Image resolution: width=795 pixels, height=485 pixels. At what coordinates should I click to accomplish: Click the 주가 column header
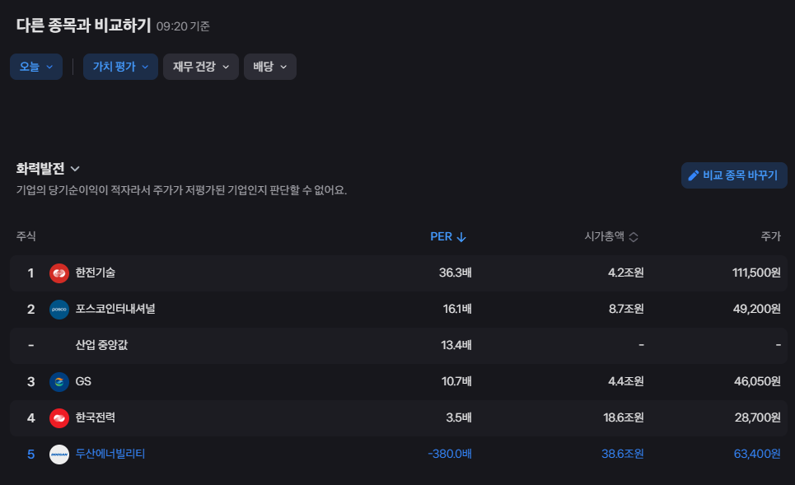pyautogui.click(x=770, y=236)
